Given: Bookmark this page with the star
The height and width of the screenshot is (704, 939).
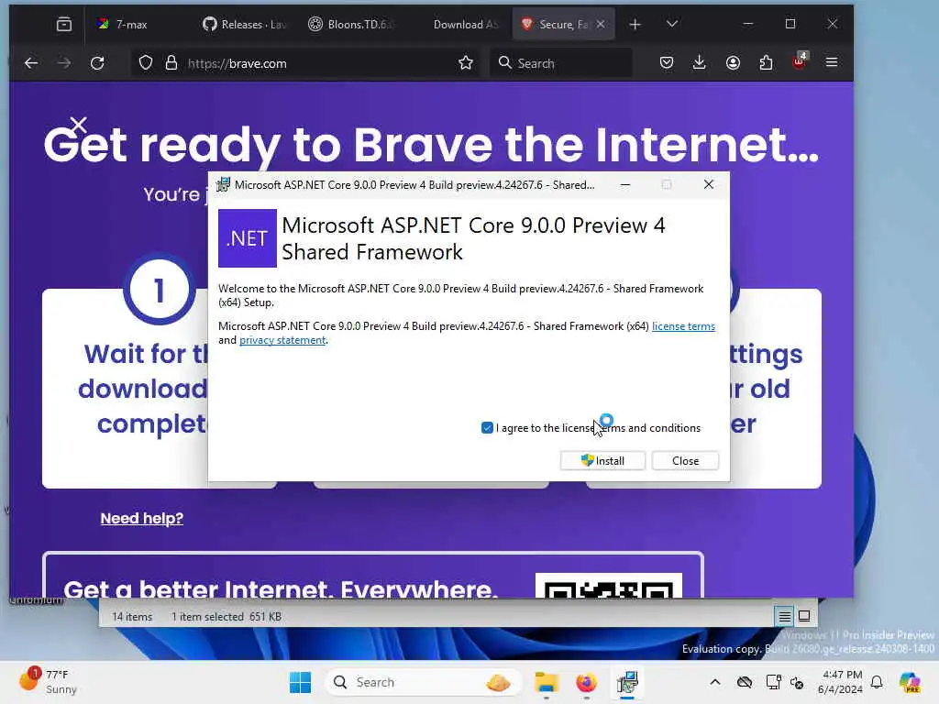Looking at the screenshot, I should coord(465,63).
